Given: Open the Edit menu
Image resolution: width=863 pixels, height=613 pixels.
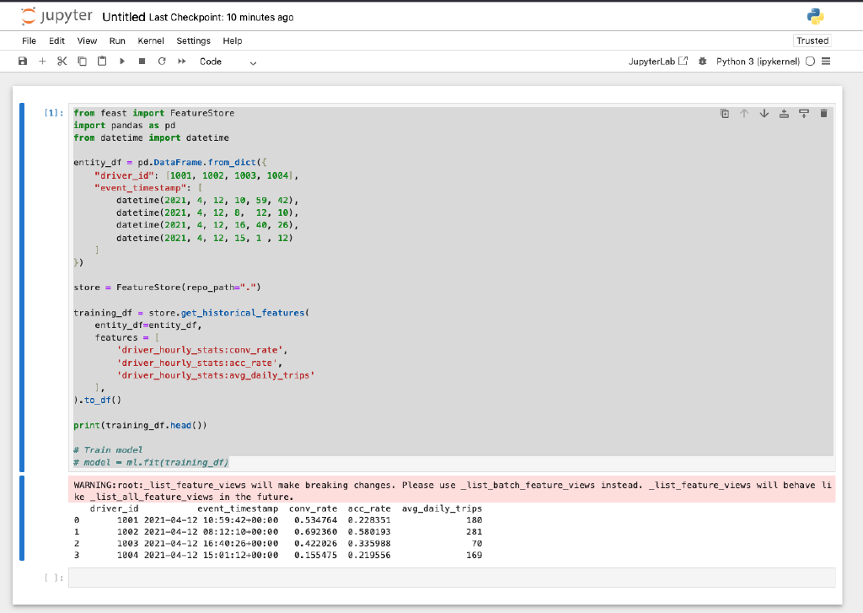Looking at the screenshot, I should pyautogui.click(x=56, y=40).
